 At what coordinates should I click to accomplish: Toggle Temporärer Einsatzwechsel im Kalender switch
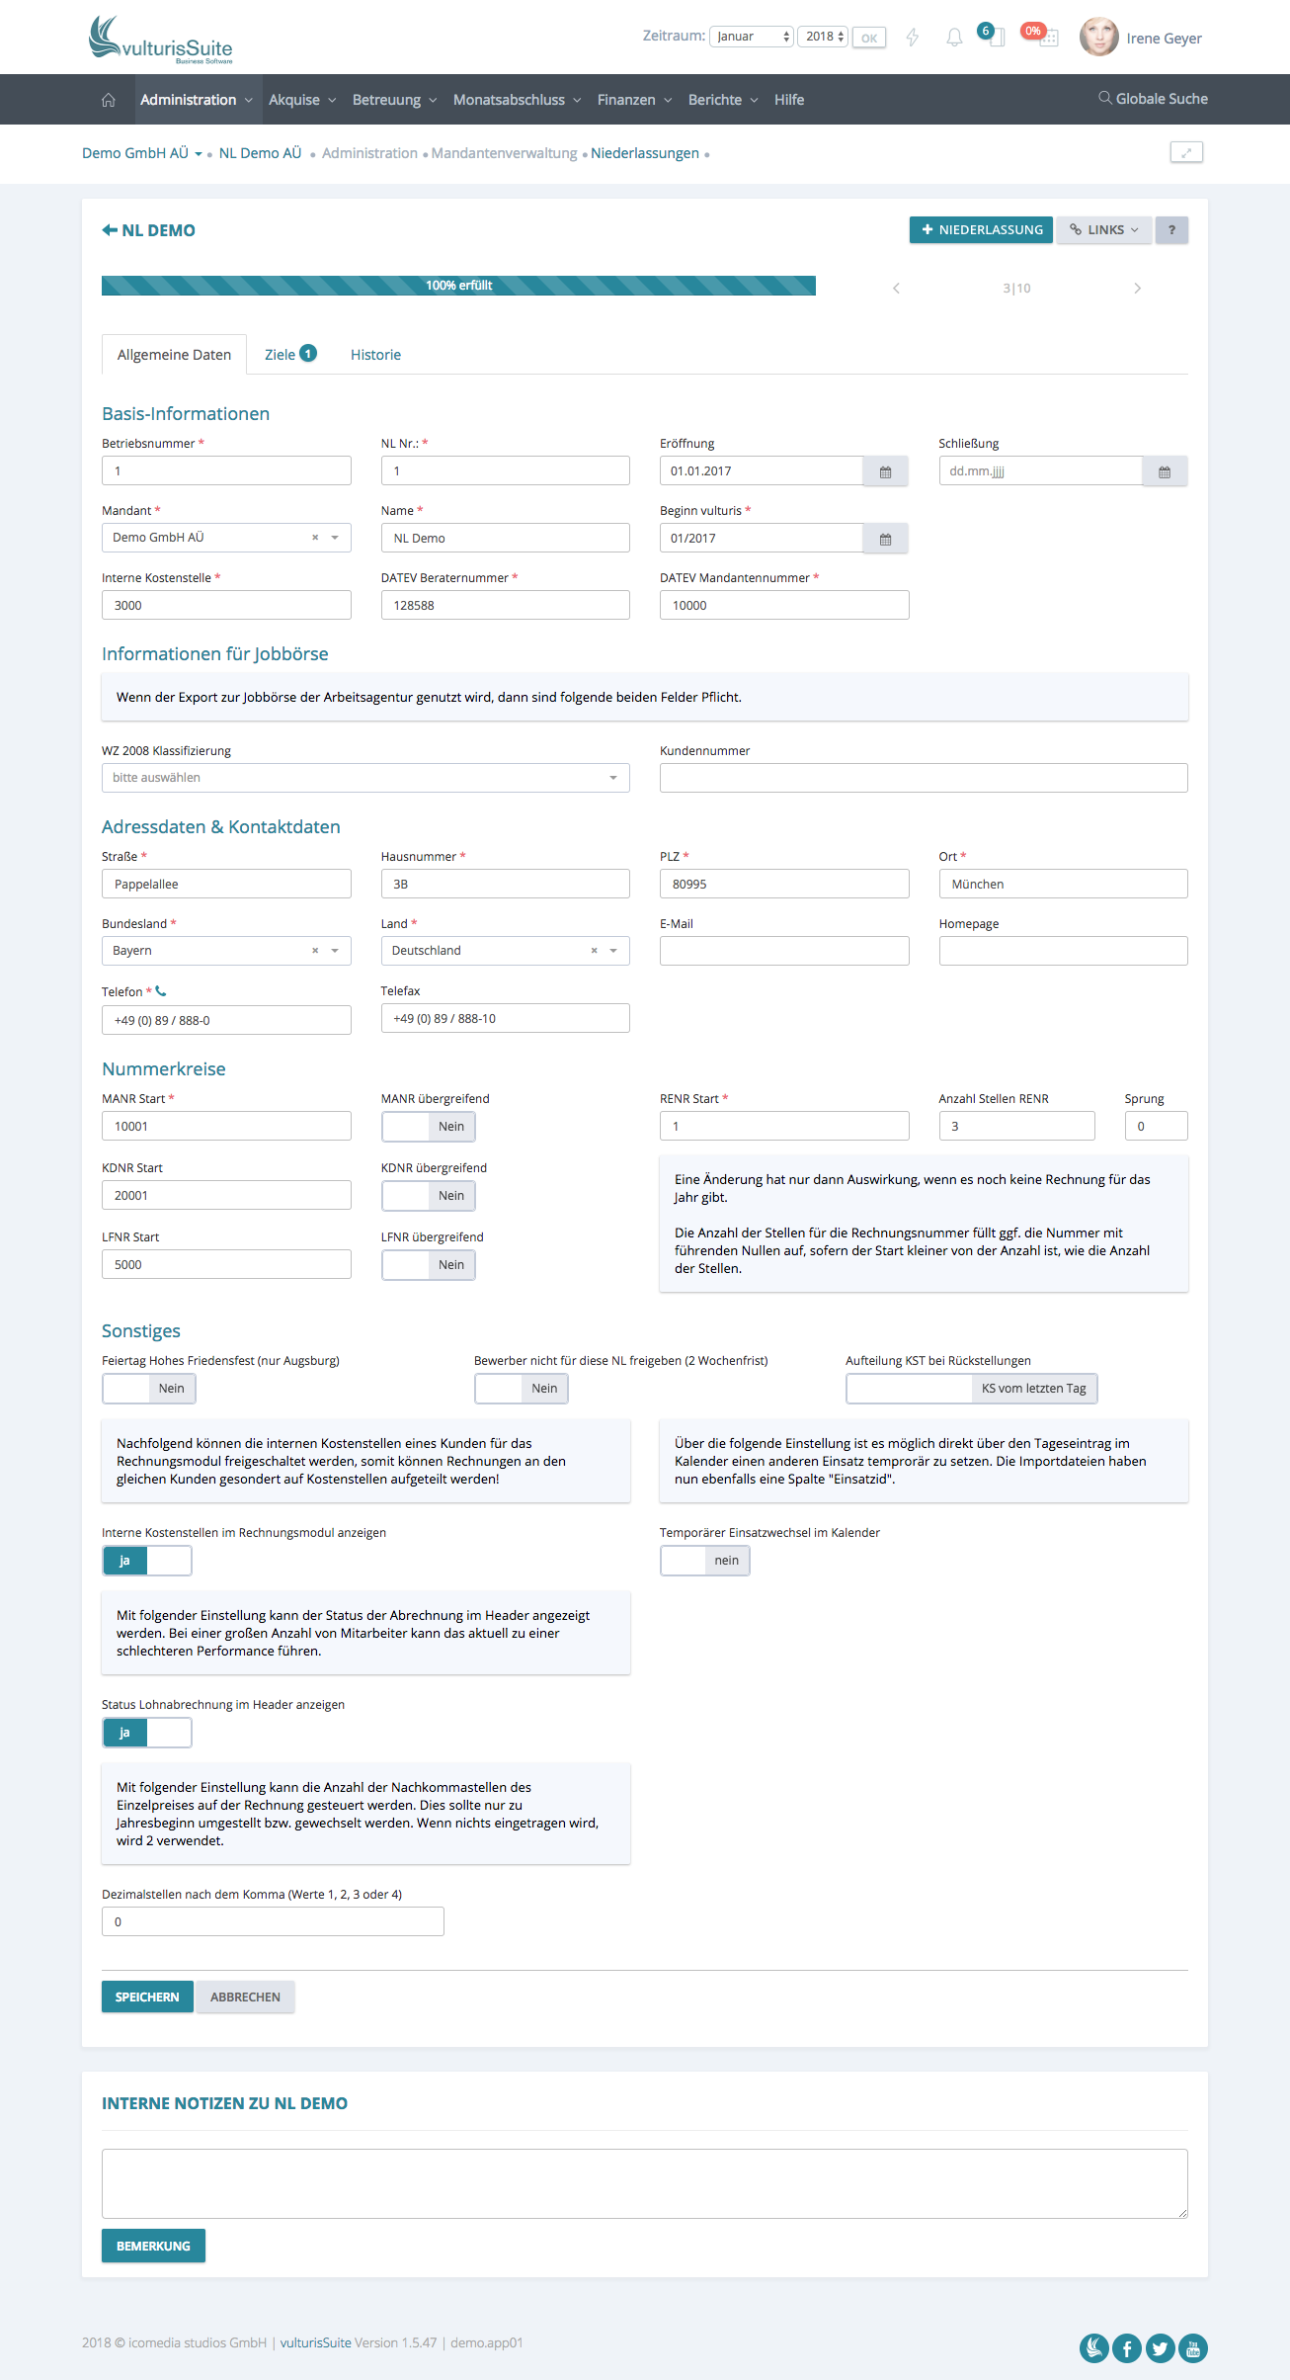click(x=704, y=1561)
